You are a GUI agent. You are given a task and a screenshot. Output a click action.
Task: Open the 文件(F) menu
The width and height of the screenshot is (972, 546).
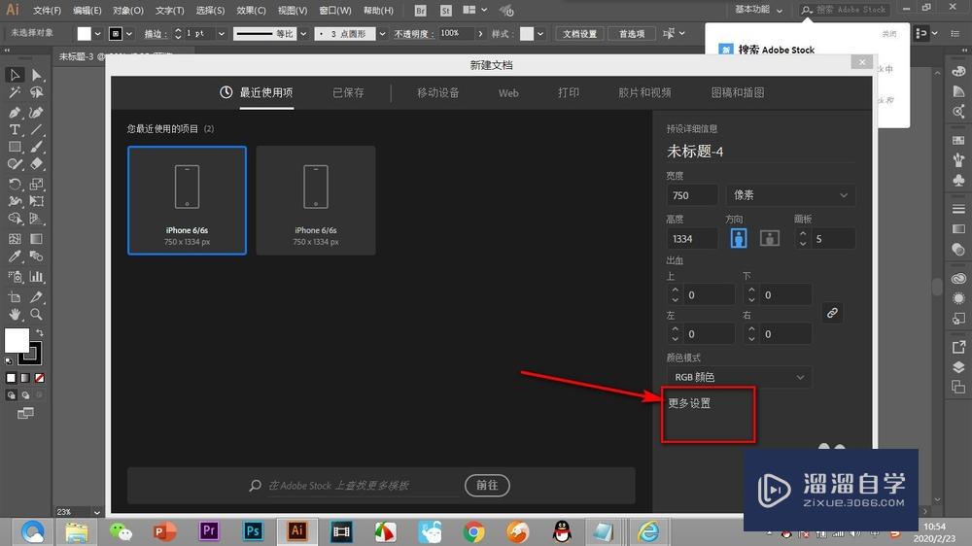(x=47, y=11)
